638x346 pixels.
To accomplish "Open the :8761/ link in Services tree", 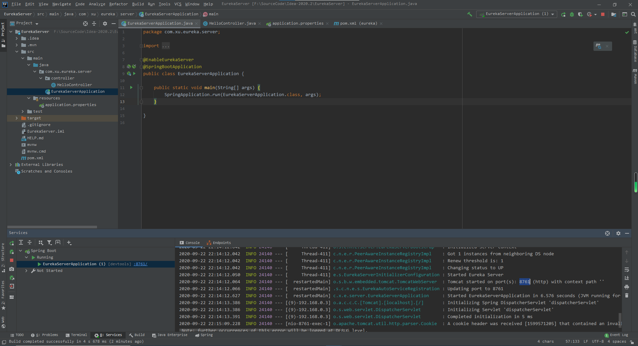I will [140, 264].
